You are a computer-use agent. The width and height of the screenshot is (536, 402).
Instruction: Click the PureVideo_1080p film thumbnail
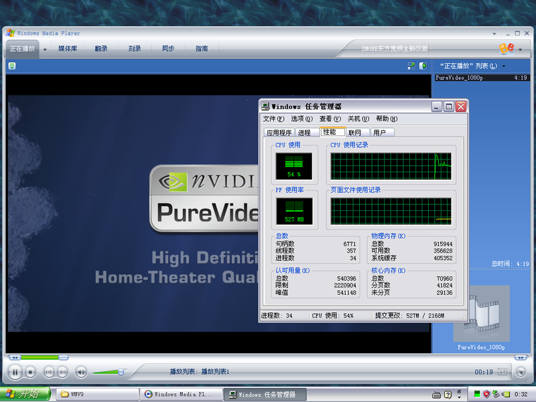(x=482, y=314)
